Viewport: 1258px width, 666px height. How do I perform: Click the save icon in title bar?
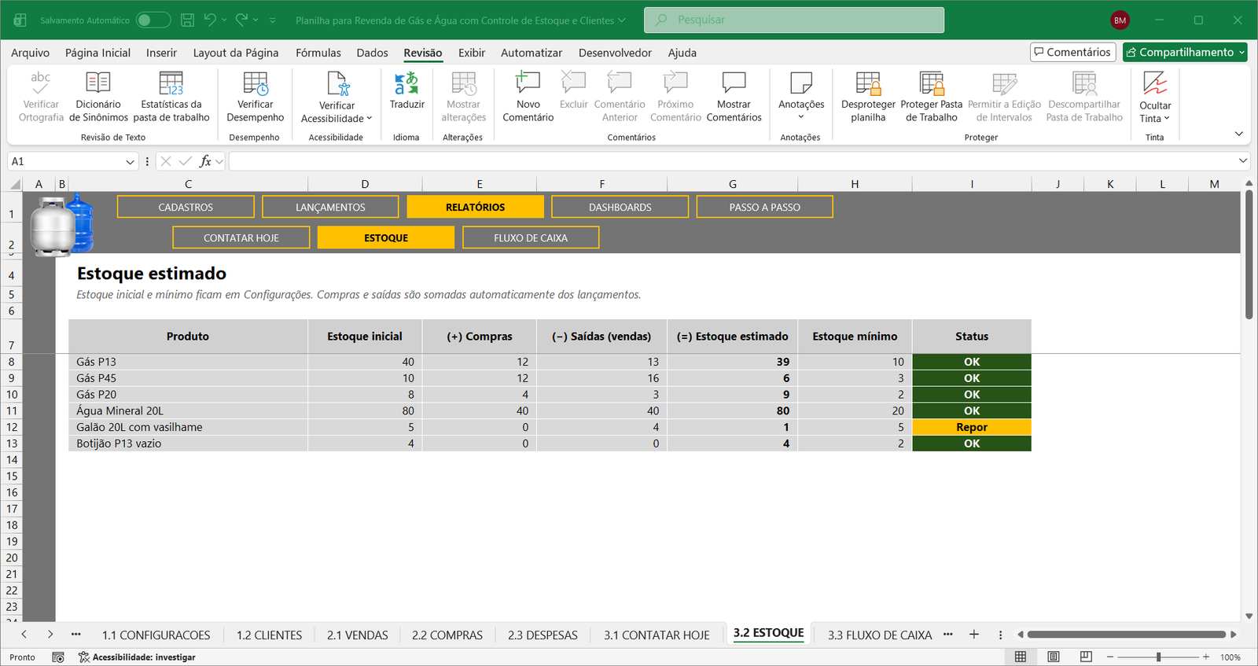[187, 20]
